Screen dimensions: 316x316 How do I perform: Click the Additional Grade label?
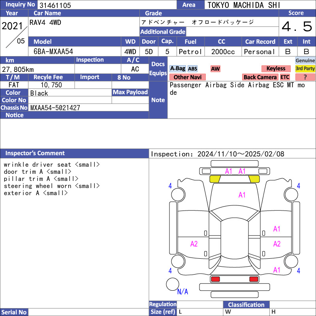point(163,32)
